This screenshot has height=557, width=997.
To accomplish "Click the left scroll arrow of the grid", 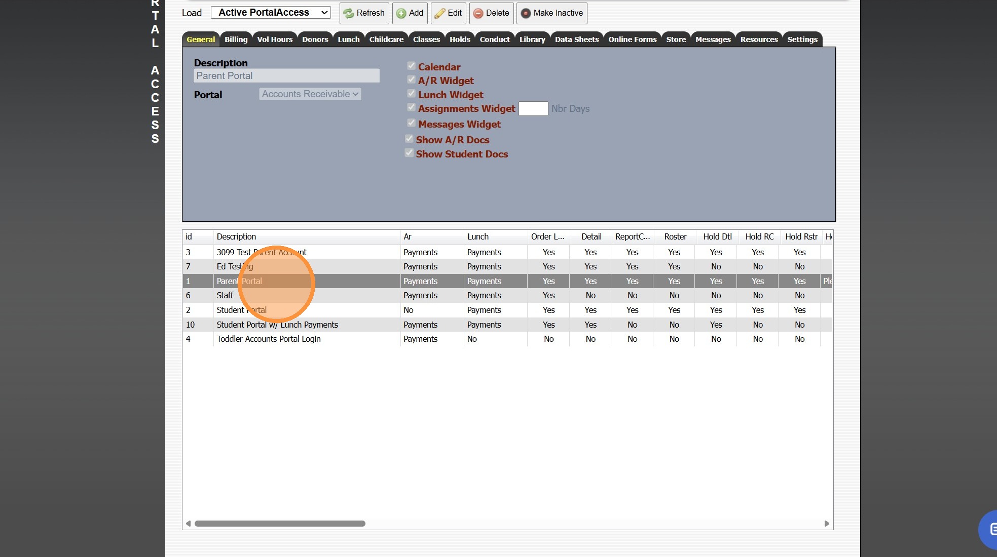I will pyautogui.click(x=189, y=524).
